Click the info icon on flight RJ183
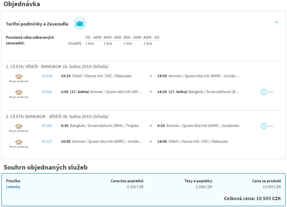The width and height of the screenshot is (287, 207). [264, 126]
